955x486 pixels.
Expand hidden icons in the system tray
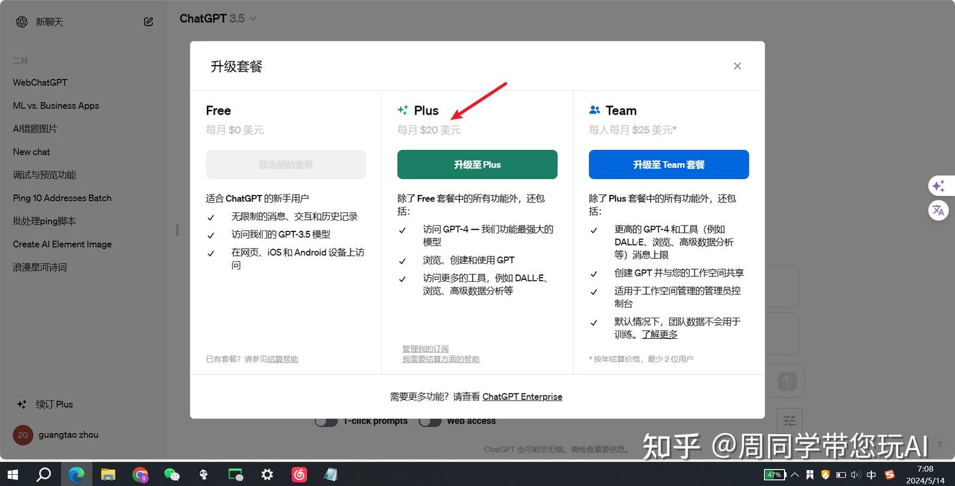coord(795,475)
